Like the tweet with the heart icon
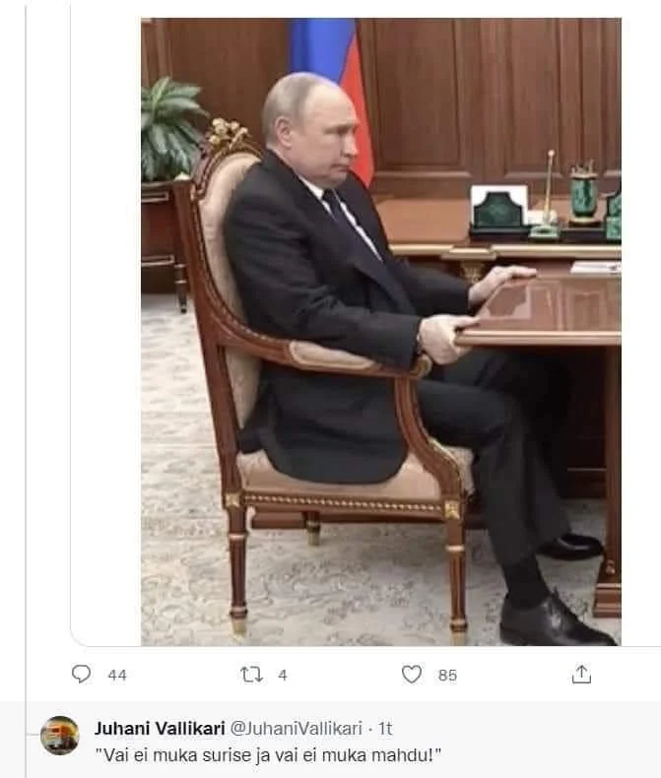This screenshot has width=661, height=778. [413, 675]
